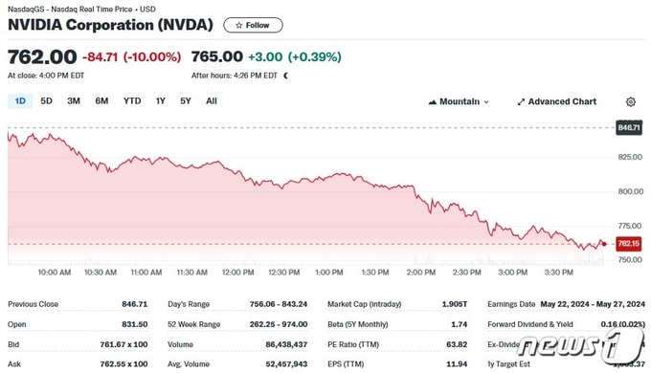Switch to the 5D time range
The height and width of the screenshot is (373, 651).
(46, 100)
